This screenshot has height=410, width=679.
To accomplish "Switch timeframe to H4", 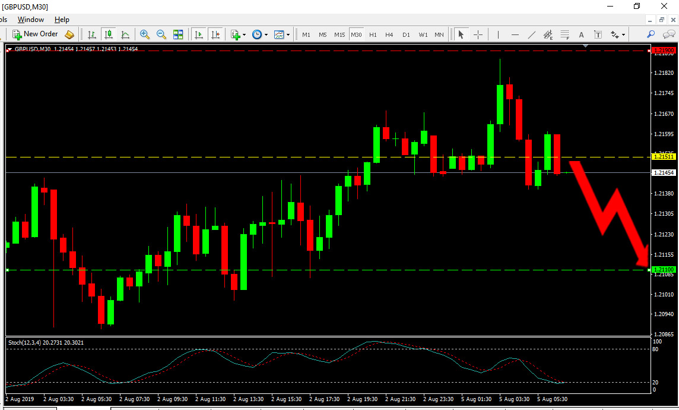I will click(389, 34).
